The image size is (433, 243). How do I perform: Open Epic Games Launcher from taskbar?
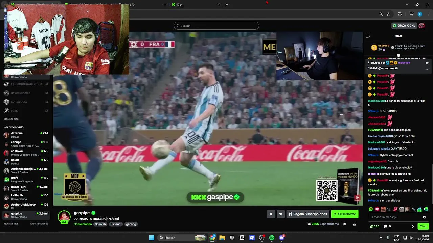pos(232,238)
